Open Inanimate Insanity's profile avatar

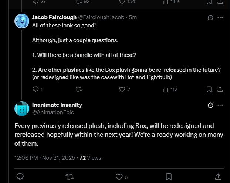point(22,108)
